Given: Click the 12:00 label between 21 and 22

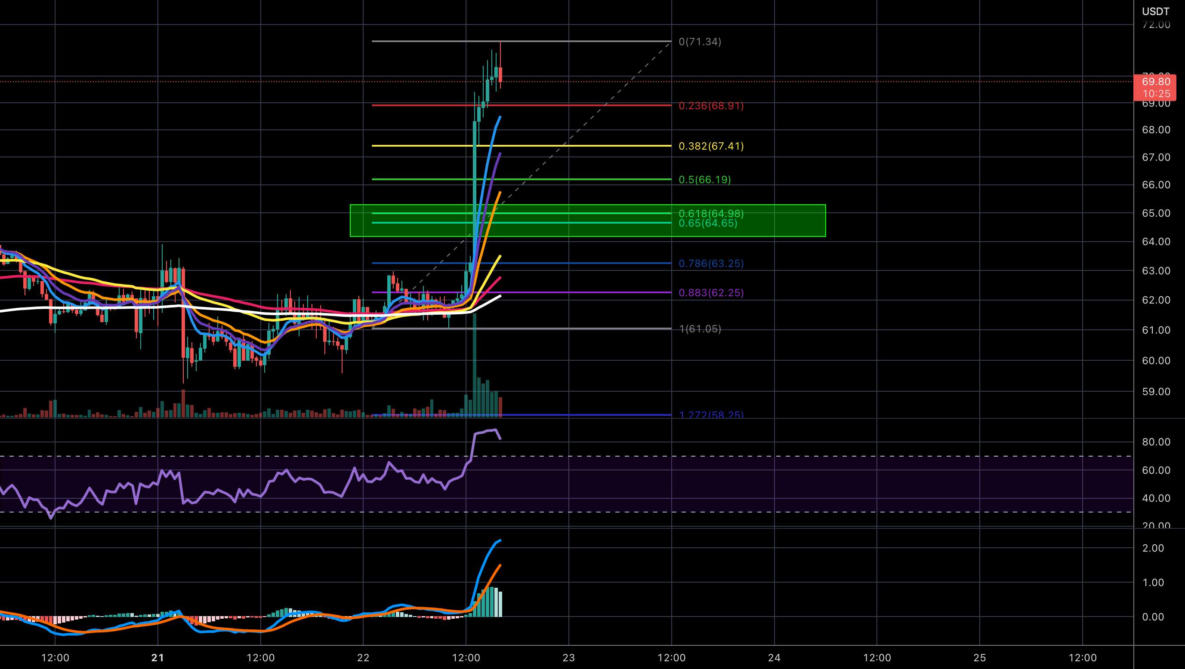Looking at the screenshot, I should click(260, 658).
